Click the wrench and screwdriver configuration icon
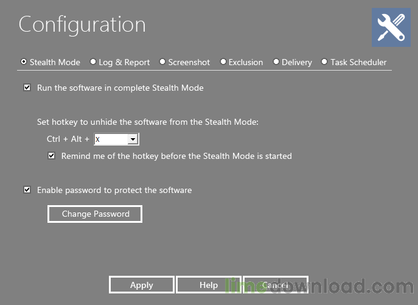Viewport: 418px width, 305px height. (x=391, y=27)
